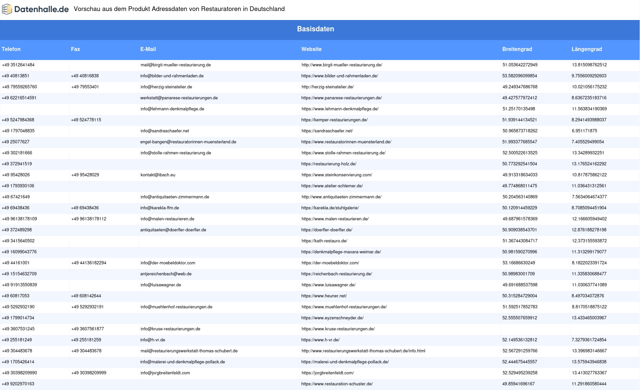Click website https://www.restauration-schuster.de/
The image size is (640, 390).
click(337, 384)
